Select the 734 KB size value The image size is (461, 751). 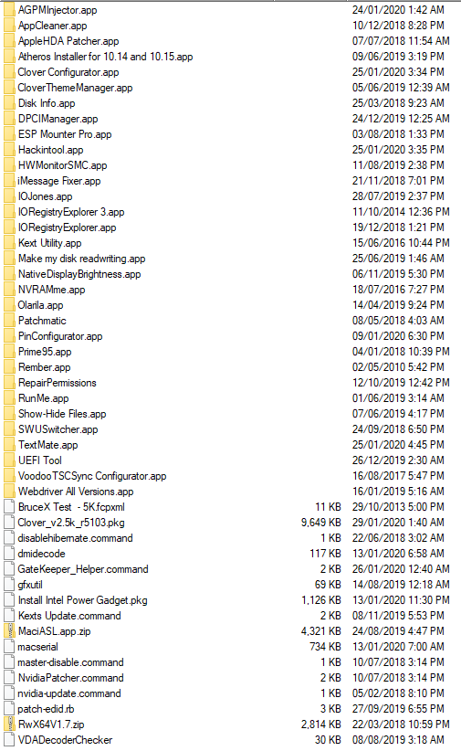[x=325, y=647]
